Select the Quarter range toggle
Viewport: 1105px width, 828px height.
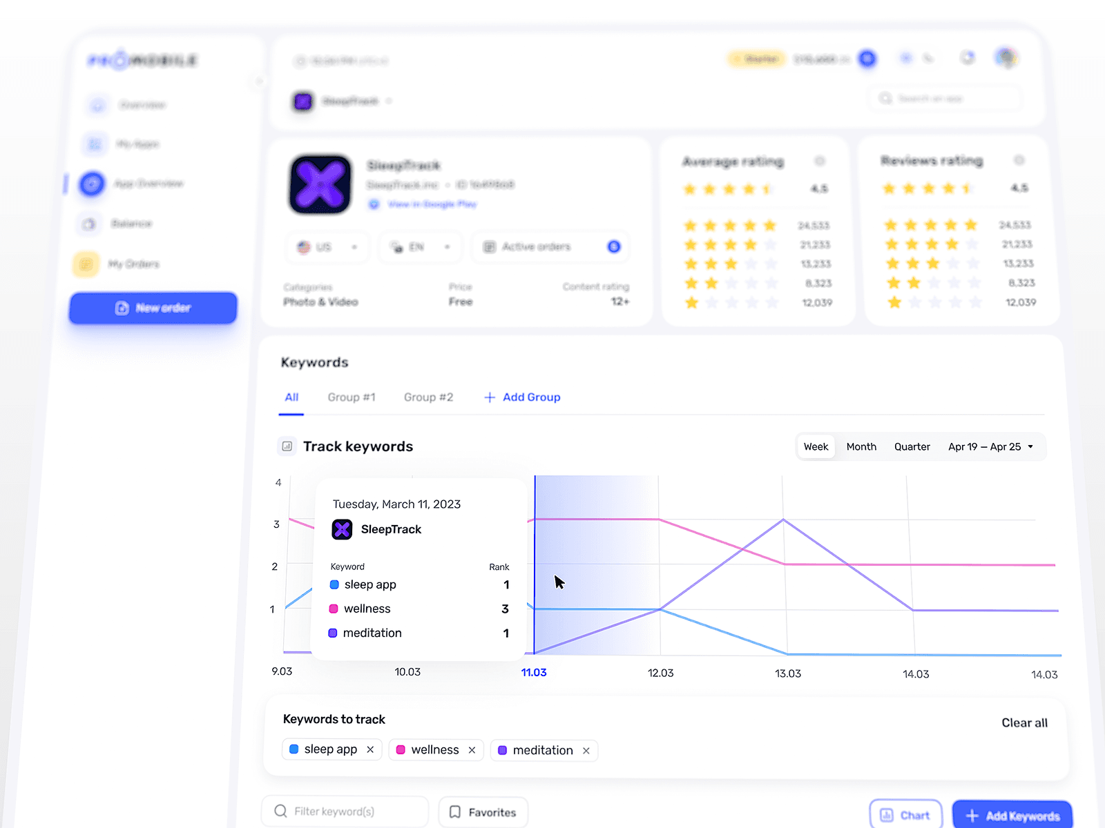coord(912,447)
